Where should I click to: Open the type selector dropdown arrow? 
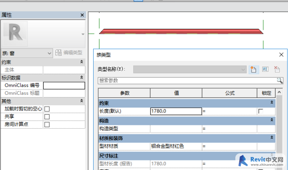(83, 34)
